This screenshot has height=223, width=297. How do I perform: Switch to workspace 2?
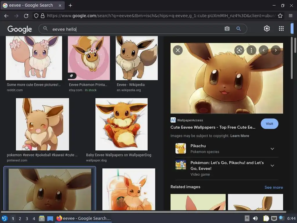pos(20,219)
